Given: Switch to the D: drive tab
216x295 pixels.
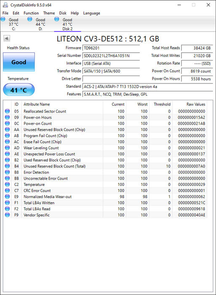Looking at the screenshot, I should pyautogui.click(x=40, y=24).
